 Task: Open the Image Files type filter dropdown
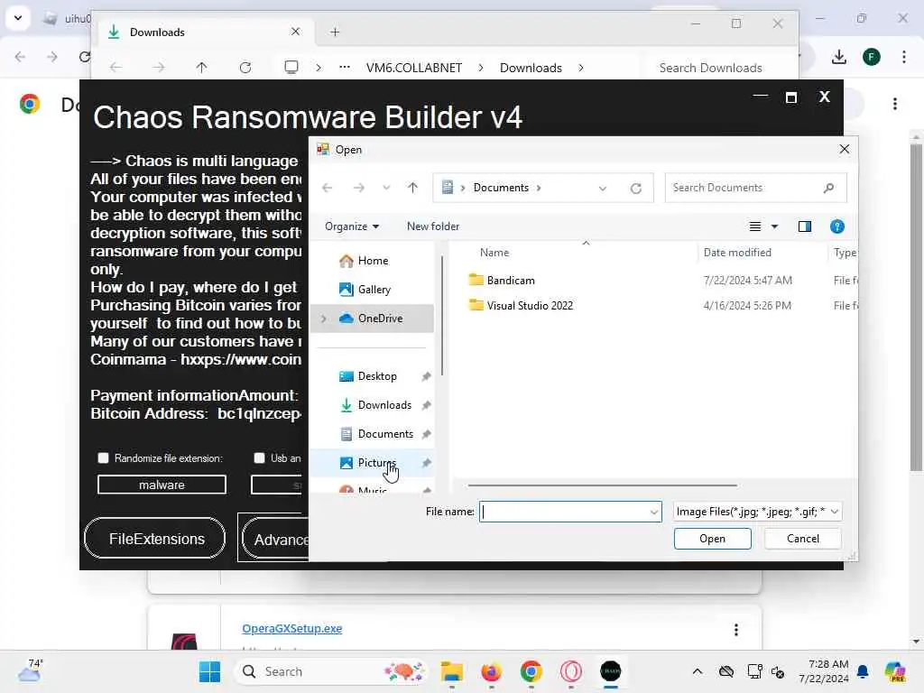[x=757, y=513]
